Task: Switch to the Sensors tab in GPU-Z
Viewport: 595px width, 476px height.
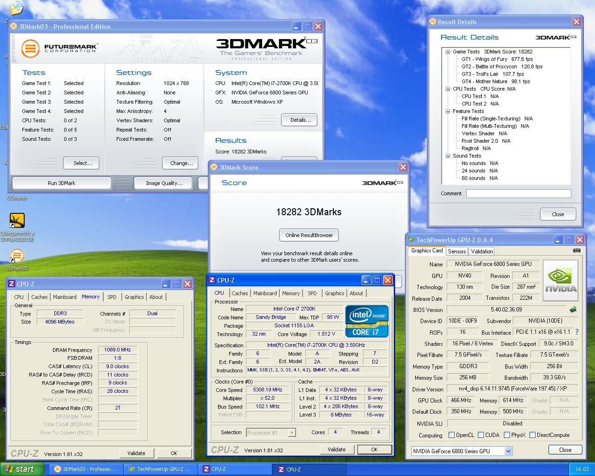Action: [x=456, y=251]
